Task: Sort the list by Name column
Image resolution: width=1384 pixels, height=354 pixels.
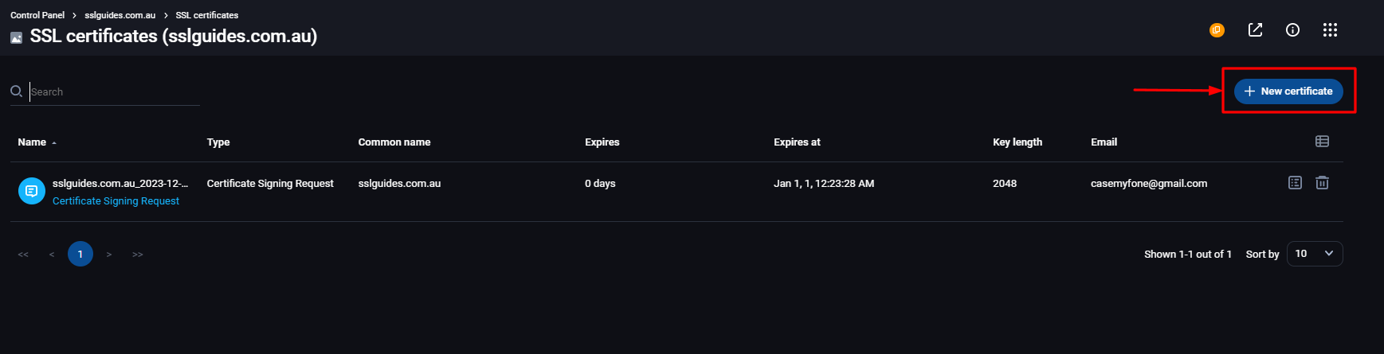Action: pyautogui.click(x=32, y=142)
